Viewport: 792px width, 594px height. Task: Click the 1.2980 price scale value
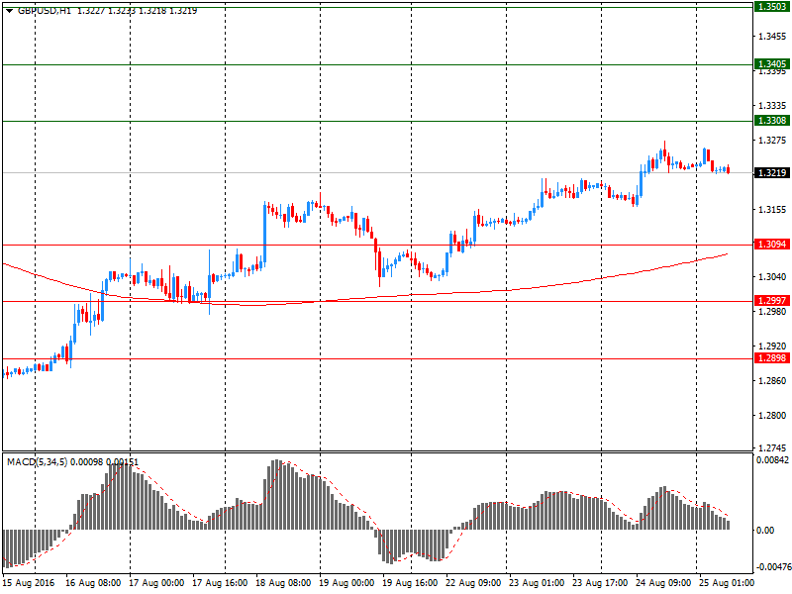pyautogui.click(x=772, y=312)
